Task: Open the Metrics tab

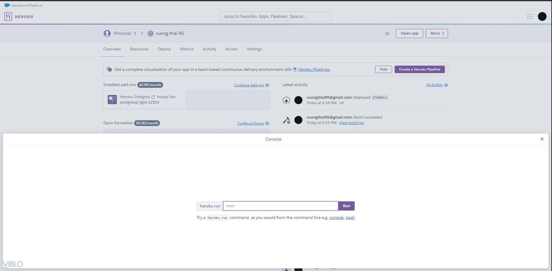Action: (187, 49)
